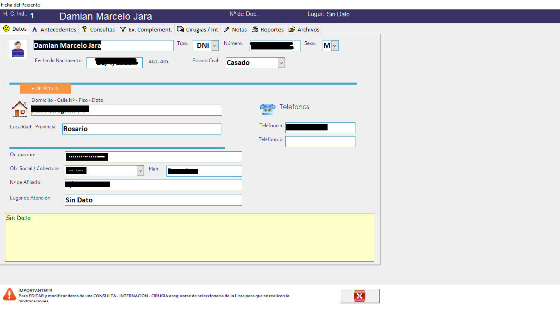Click the age text 46a. 4m.
The image size is (560, 314).
click(x=159, y=62)
